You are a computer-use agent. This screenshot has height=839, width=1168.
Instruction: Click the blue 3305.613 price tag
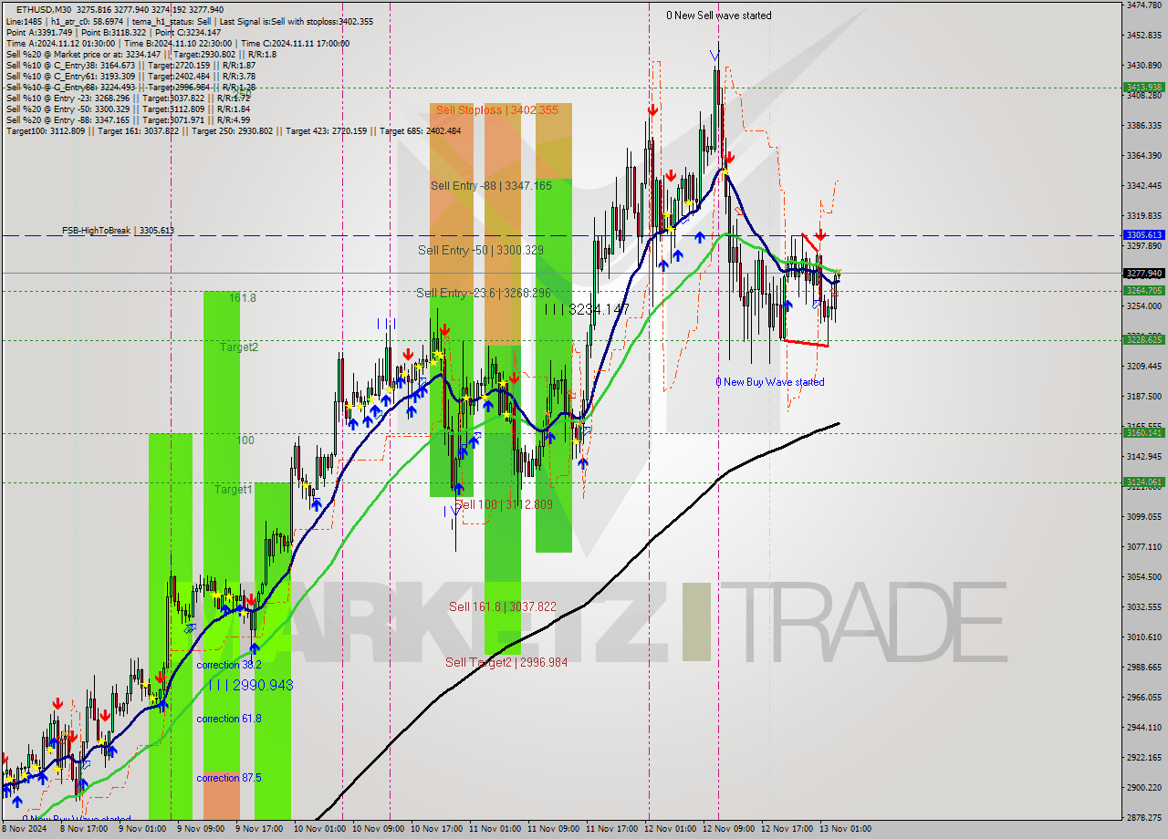coord(1143,234)
